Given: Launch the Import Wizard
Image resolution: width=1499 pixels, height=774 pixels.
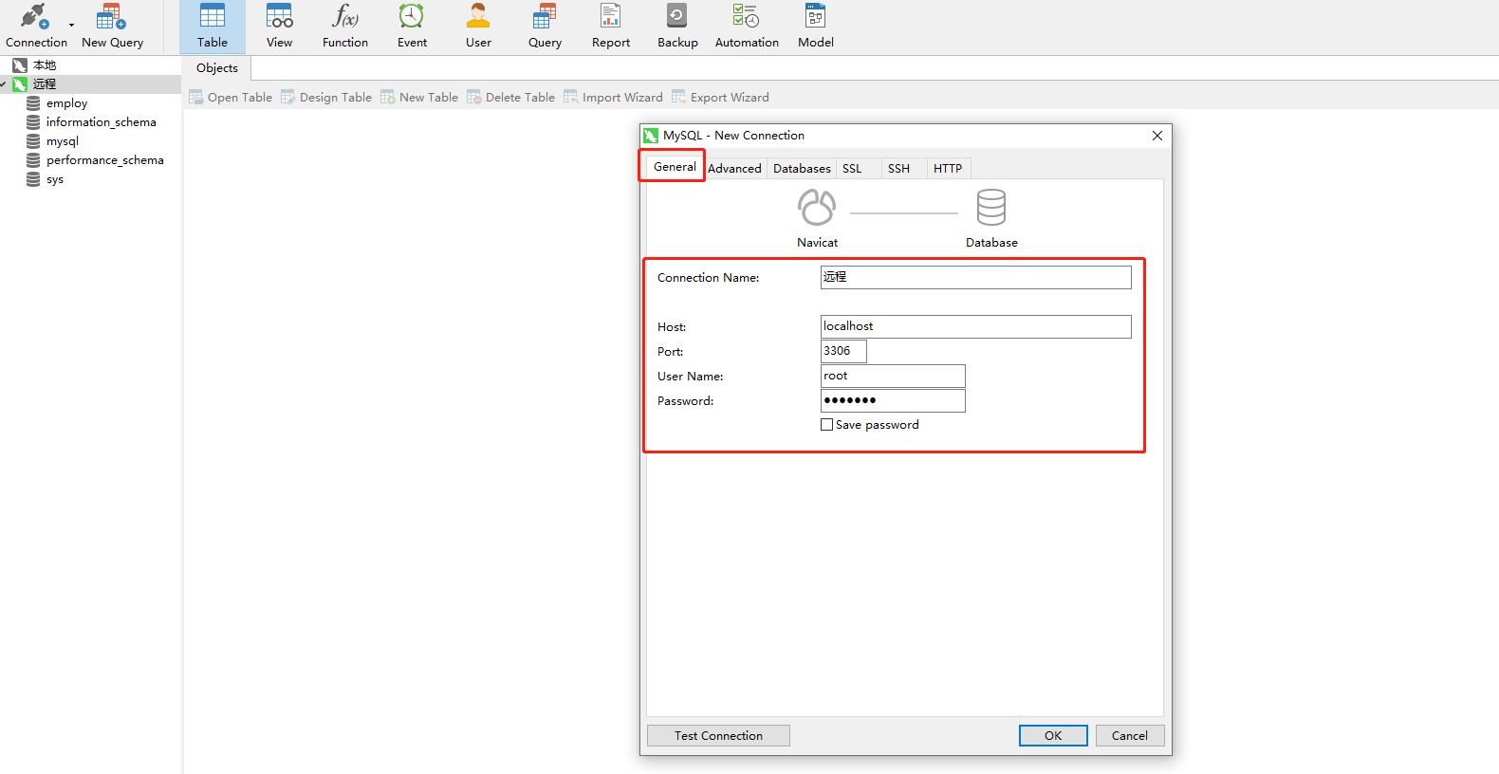Looking at the screenshot, I should [613, 98].
